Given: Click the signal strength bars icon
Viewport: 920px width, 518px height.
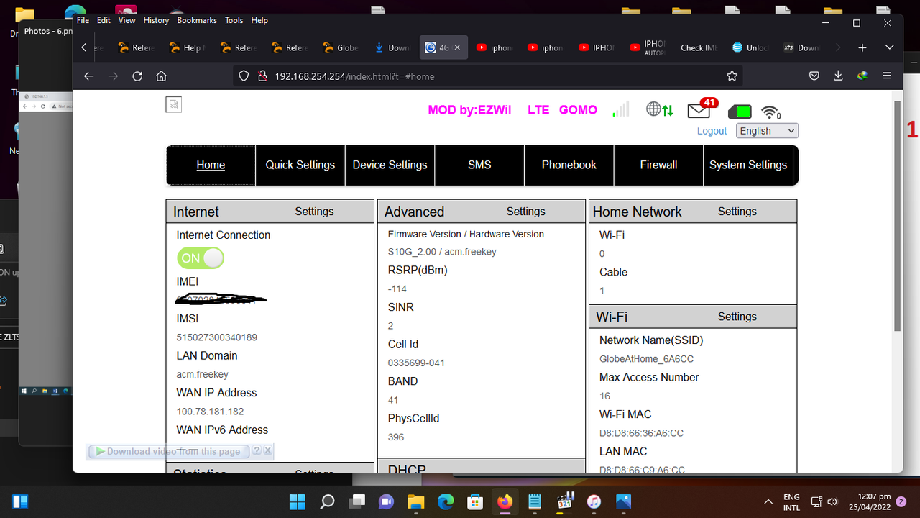Looking at the screenshot, I should tap(620, 109).
